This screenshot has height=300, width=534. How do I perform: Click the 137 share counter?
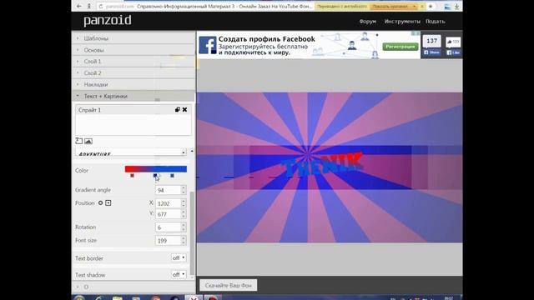(x=431, y=41)
